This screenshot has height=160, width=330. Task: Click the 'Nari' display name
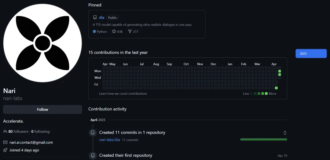(9, 91)
